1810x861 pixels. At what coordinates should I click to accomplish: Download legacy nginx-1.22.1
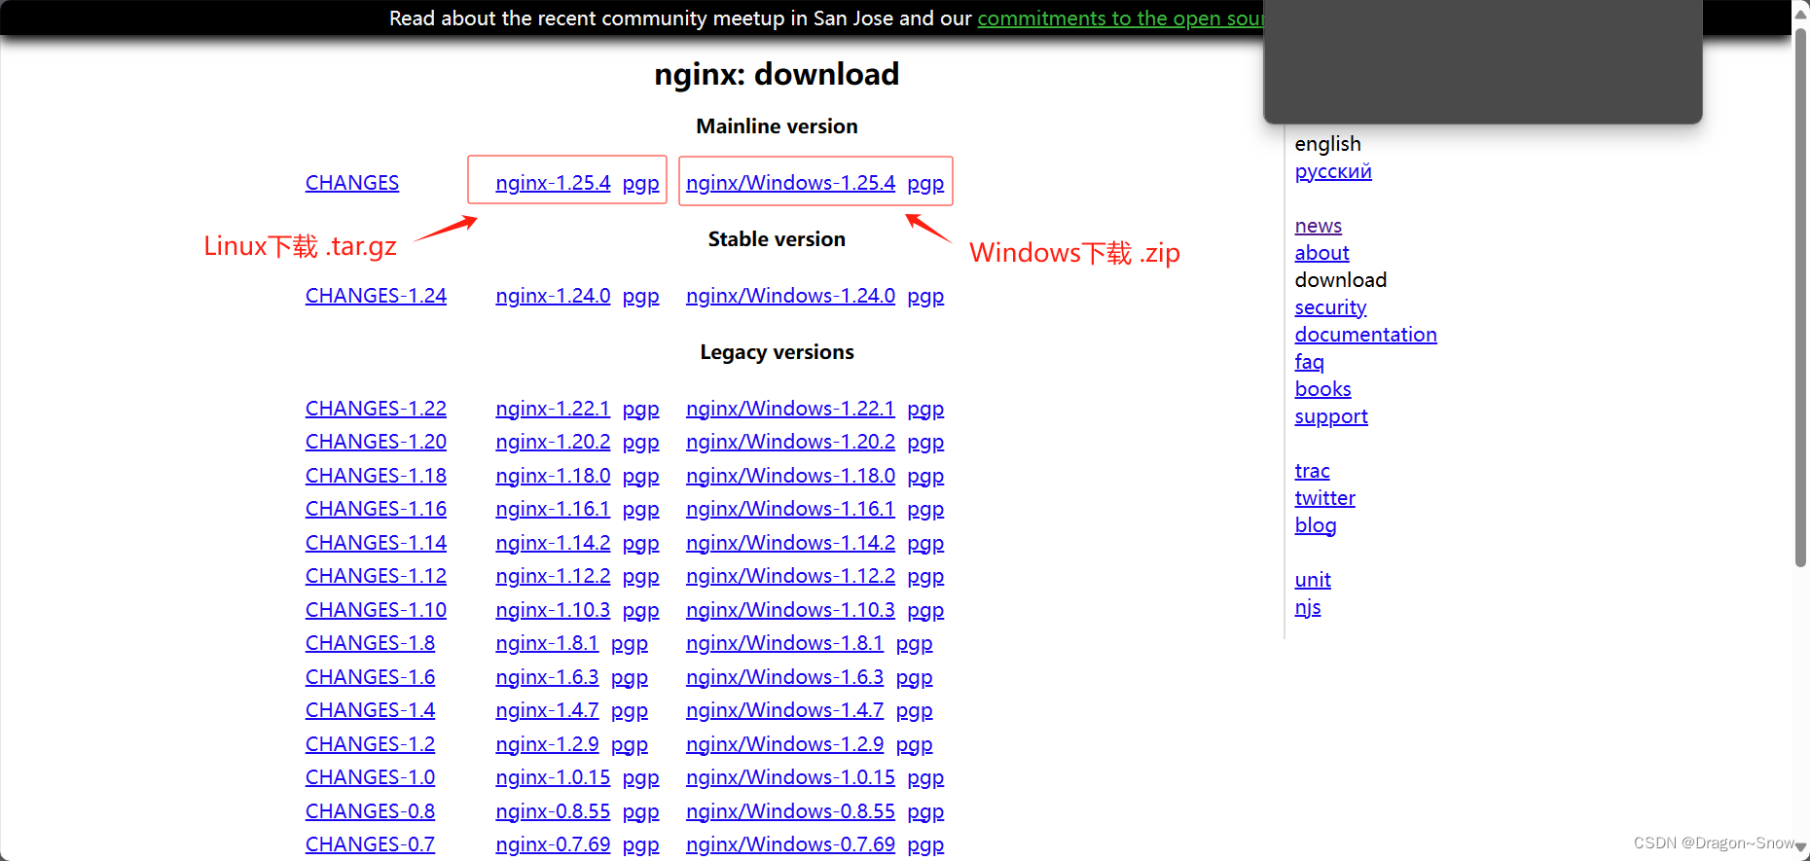pos(553,409)
